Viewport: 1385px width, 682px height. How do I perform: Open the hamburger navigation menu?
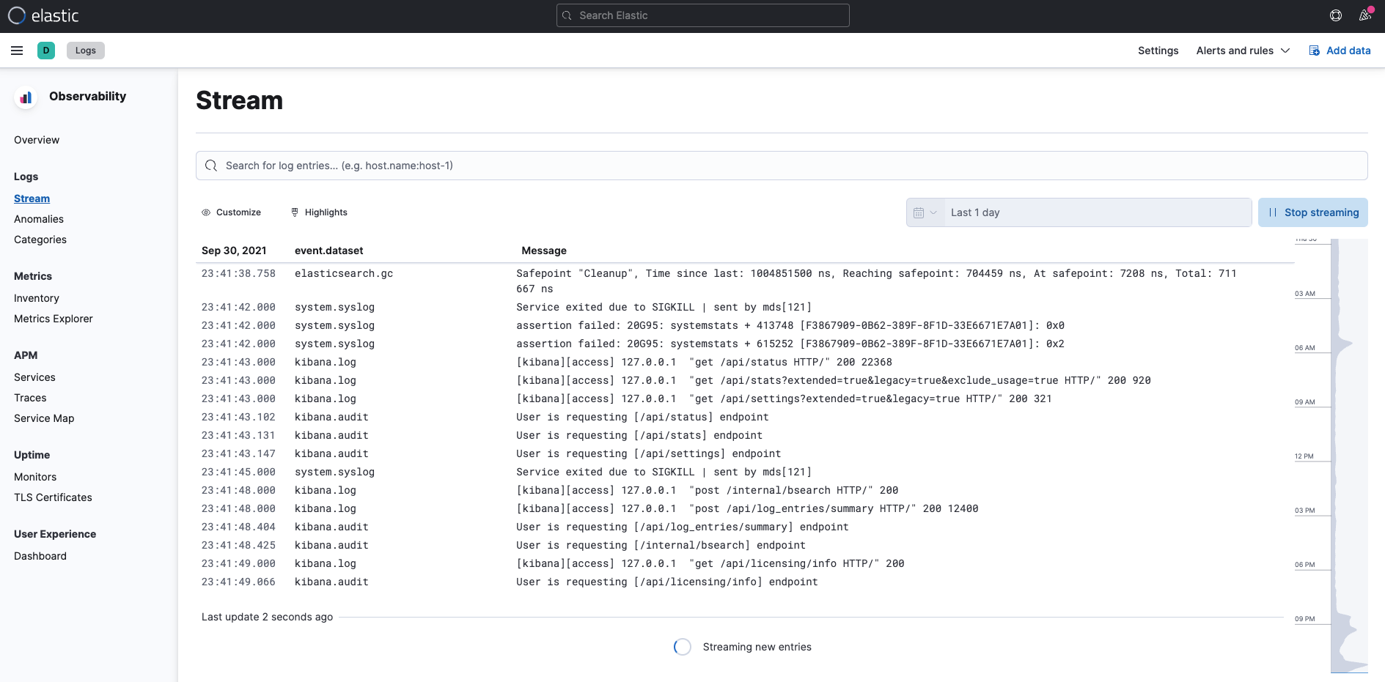[x=17, y=51]
